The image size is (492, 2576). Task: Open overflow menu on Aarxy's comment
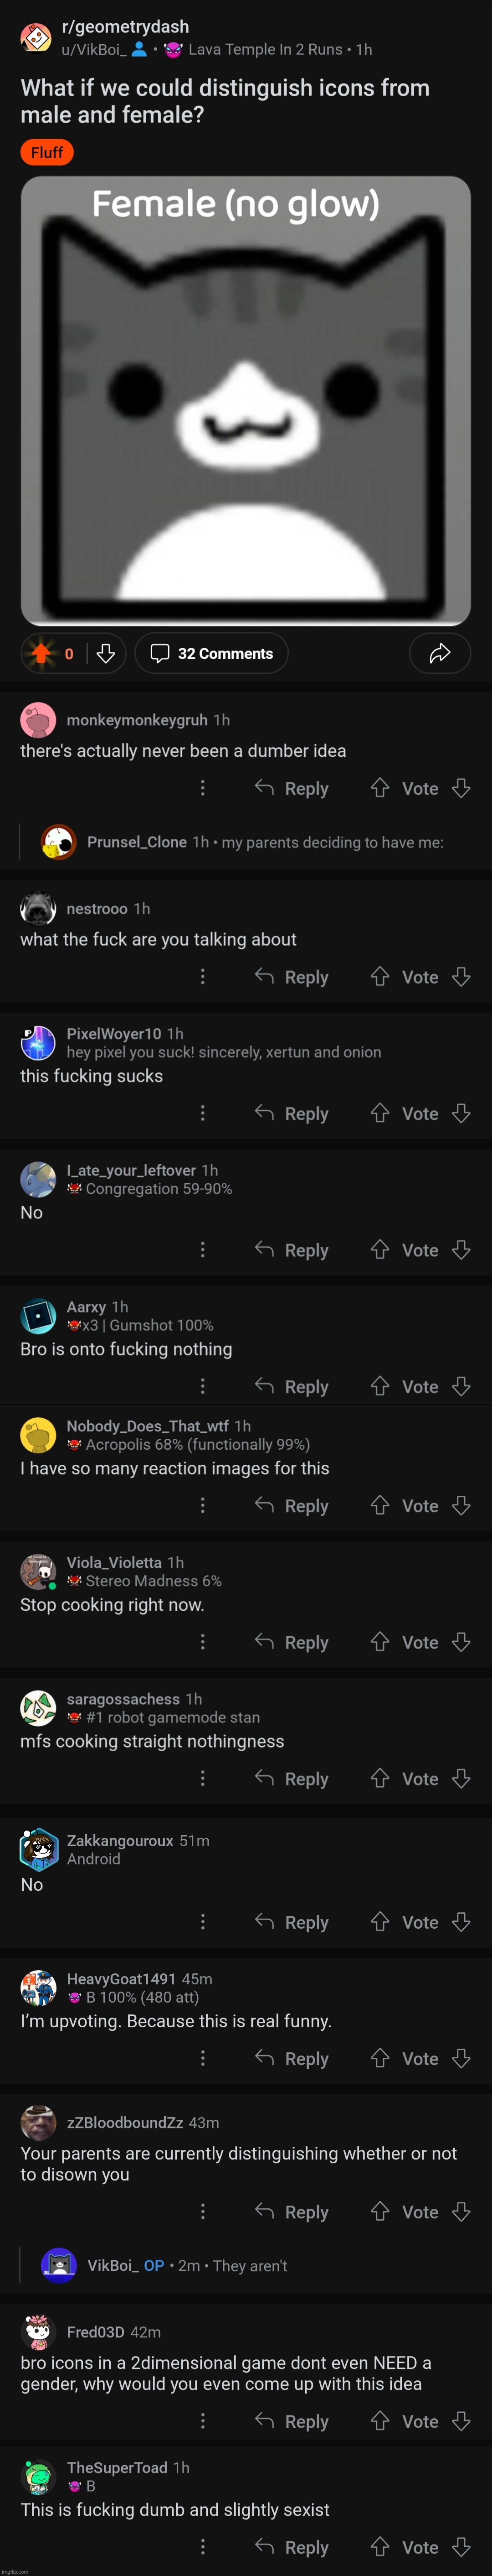(x=203, y=1386)
